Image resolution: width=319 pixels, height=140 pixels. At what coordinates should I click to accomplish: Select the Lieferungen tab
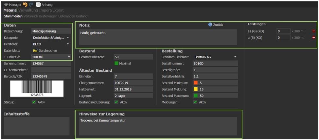[x=67, y=16]
